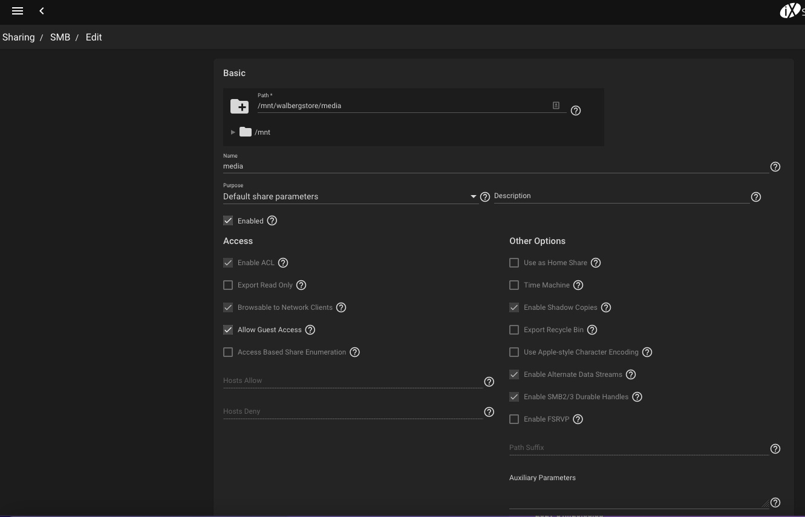Open help for SMB2/3 Durable Handles
Viewport: 805px width, 517px height.
pyautogui.click(x=637, y=397)
